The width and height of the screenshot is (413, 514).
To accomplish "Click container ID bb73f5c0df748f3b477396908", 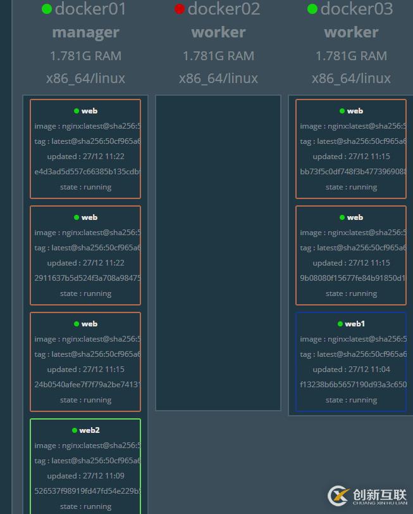I will point(353,172).
